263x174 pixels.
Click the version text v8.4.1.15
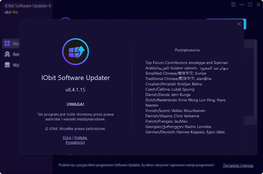click(75, 90)
